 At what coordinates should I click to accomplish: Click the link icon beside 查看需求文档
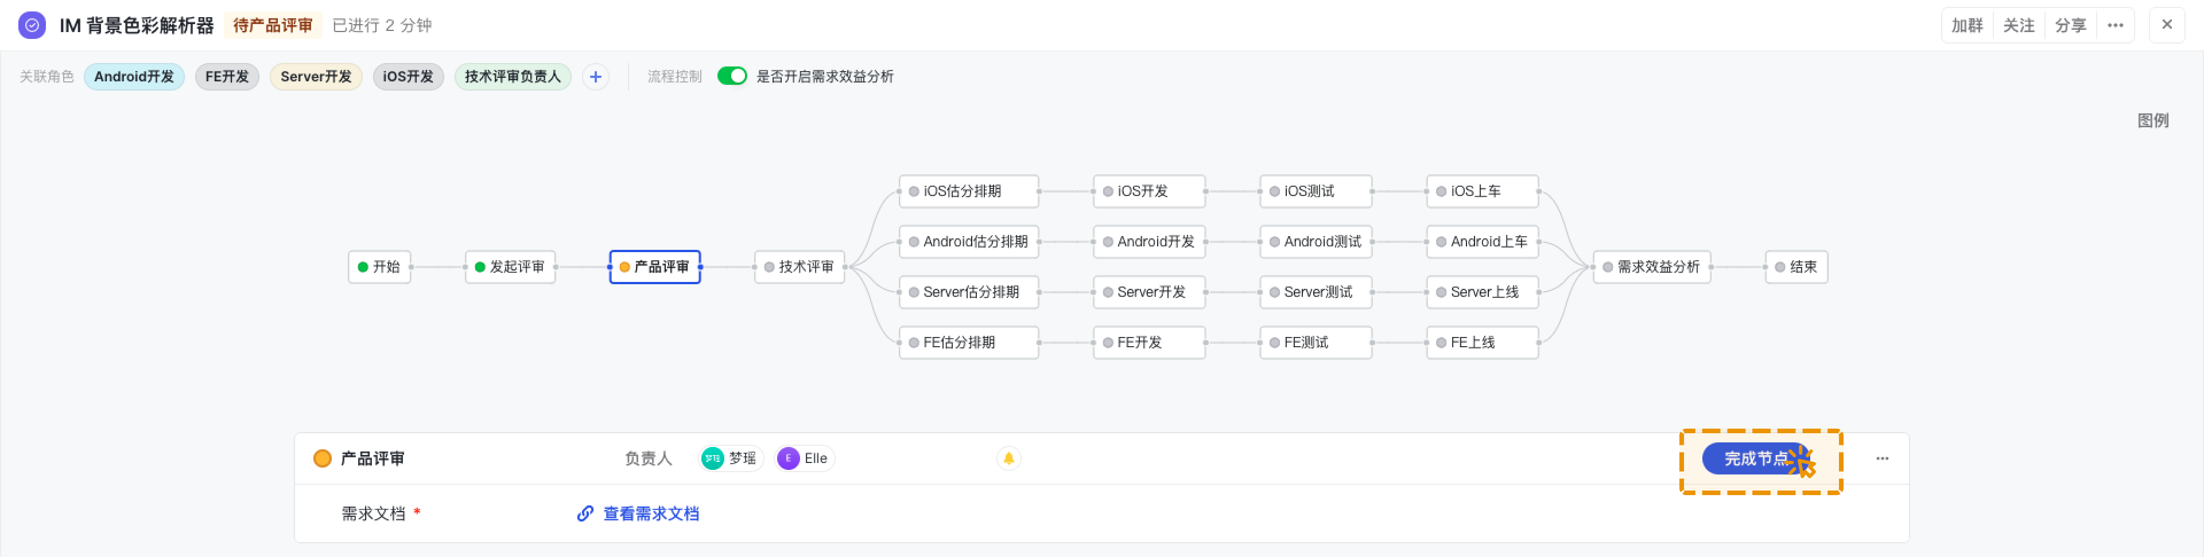tap(585, 513)
